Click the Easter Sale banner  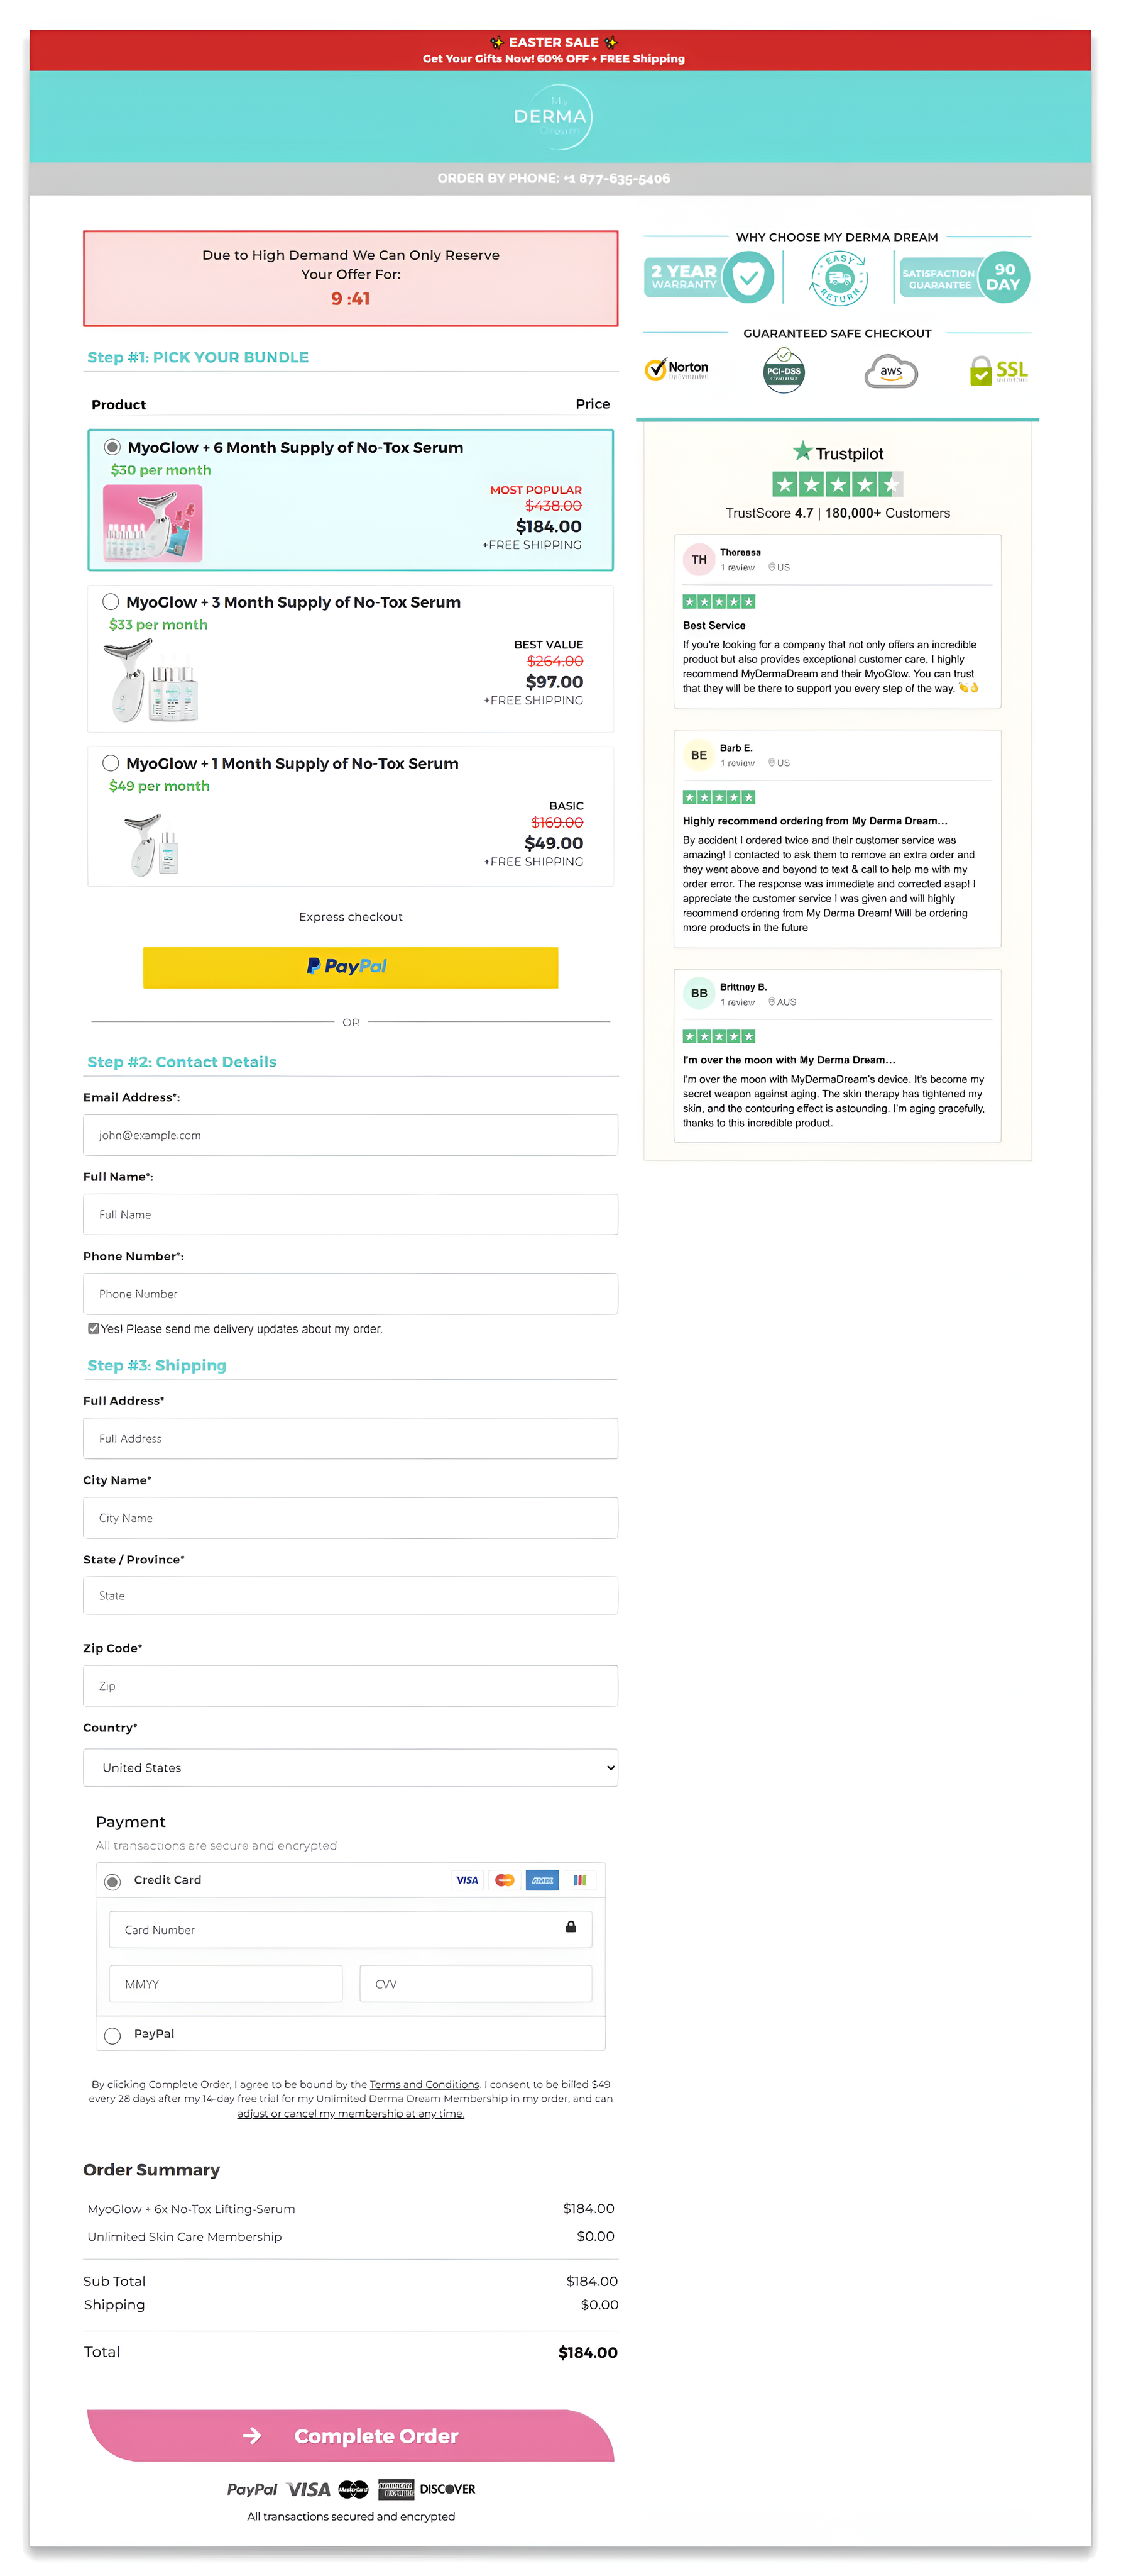(560, 49)
